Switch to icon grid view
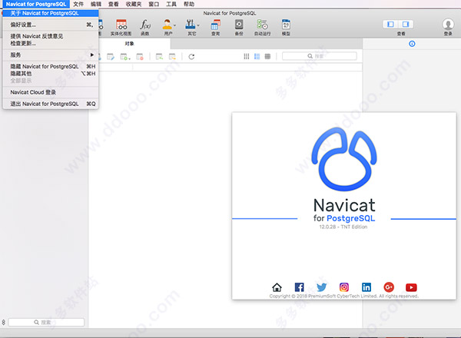Screen dimensions: 461x338 [247, 56]
